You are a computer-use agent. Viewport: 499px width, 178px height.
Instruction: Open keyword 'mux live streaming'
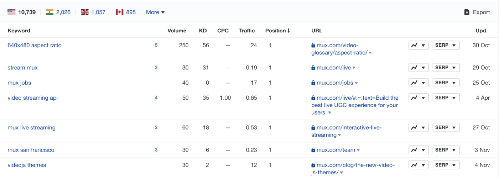[x=32, y=127]
